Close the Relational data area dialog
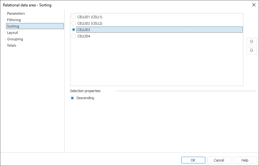Image resolution: width=259 pixels, height=166 pixels. coord(254,5)
